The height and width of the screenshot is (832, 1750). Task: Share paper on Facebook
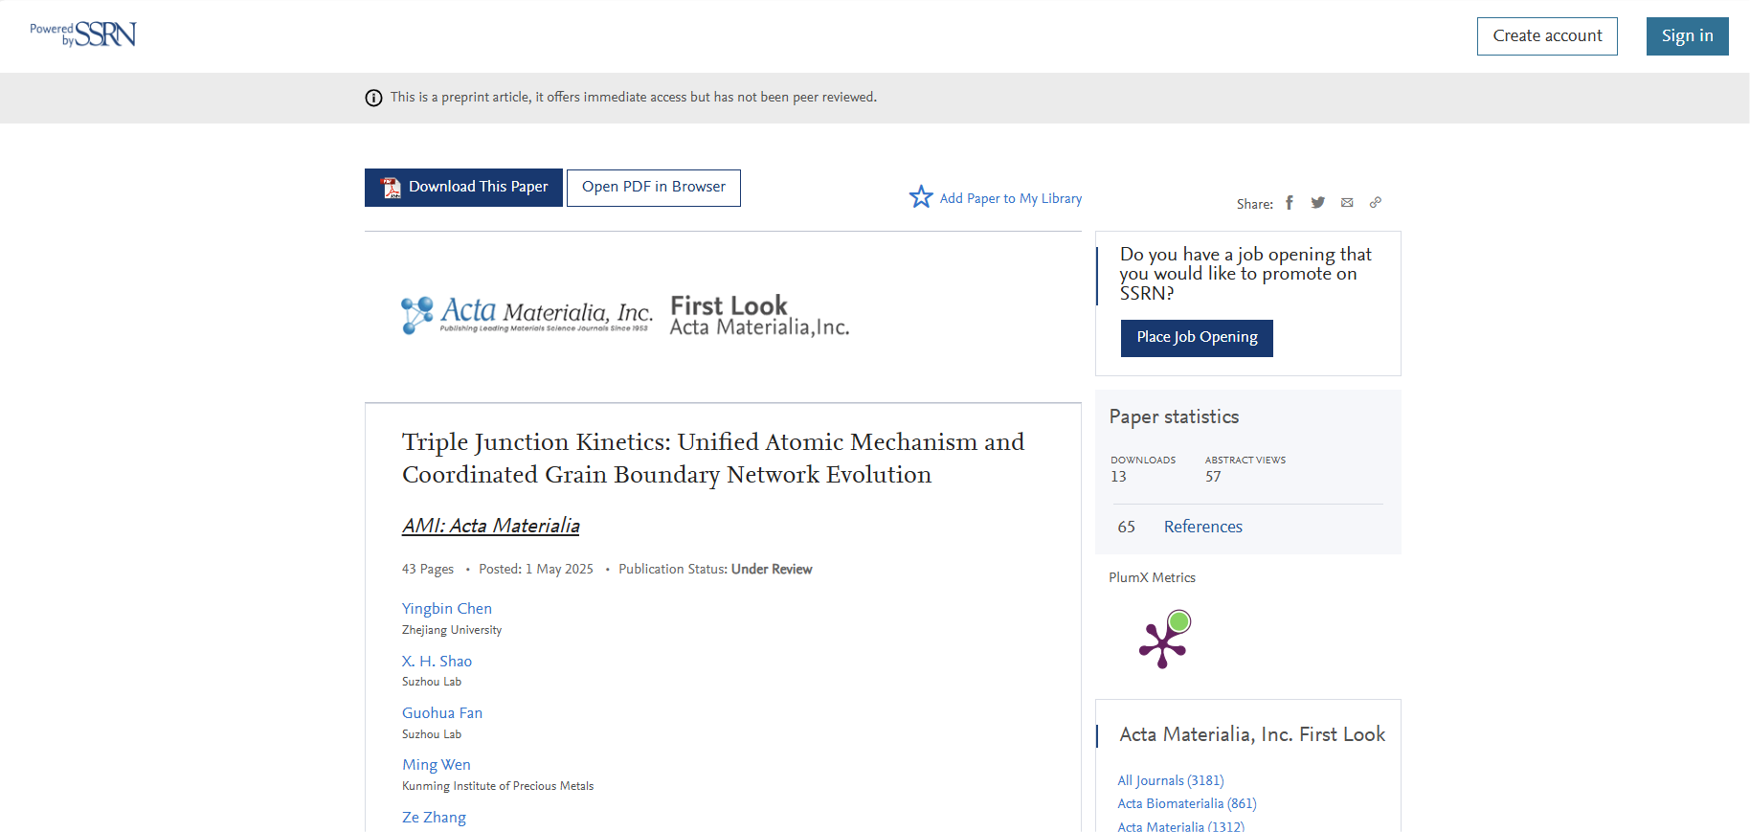[1290, 203]
